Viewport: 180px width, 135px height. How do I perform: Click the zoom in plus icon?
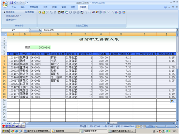(x=176, y=126)
